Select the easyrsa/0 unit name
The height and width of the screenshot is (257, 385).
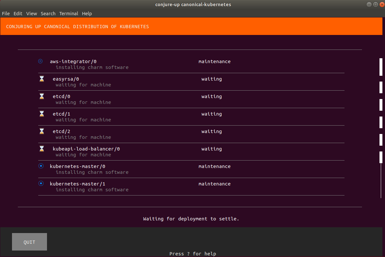tap(66, 79)
